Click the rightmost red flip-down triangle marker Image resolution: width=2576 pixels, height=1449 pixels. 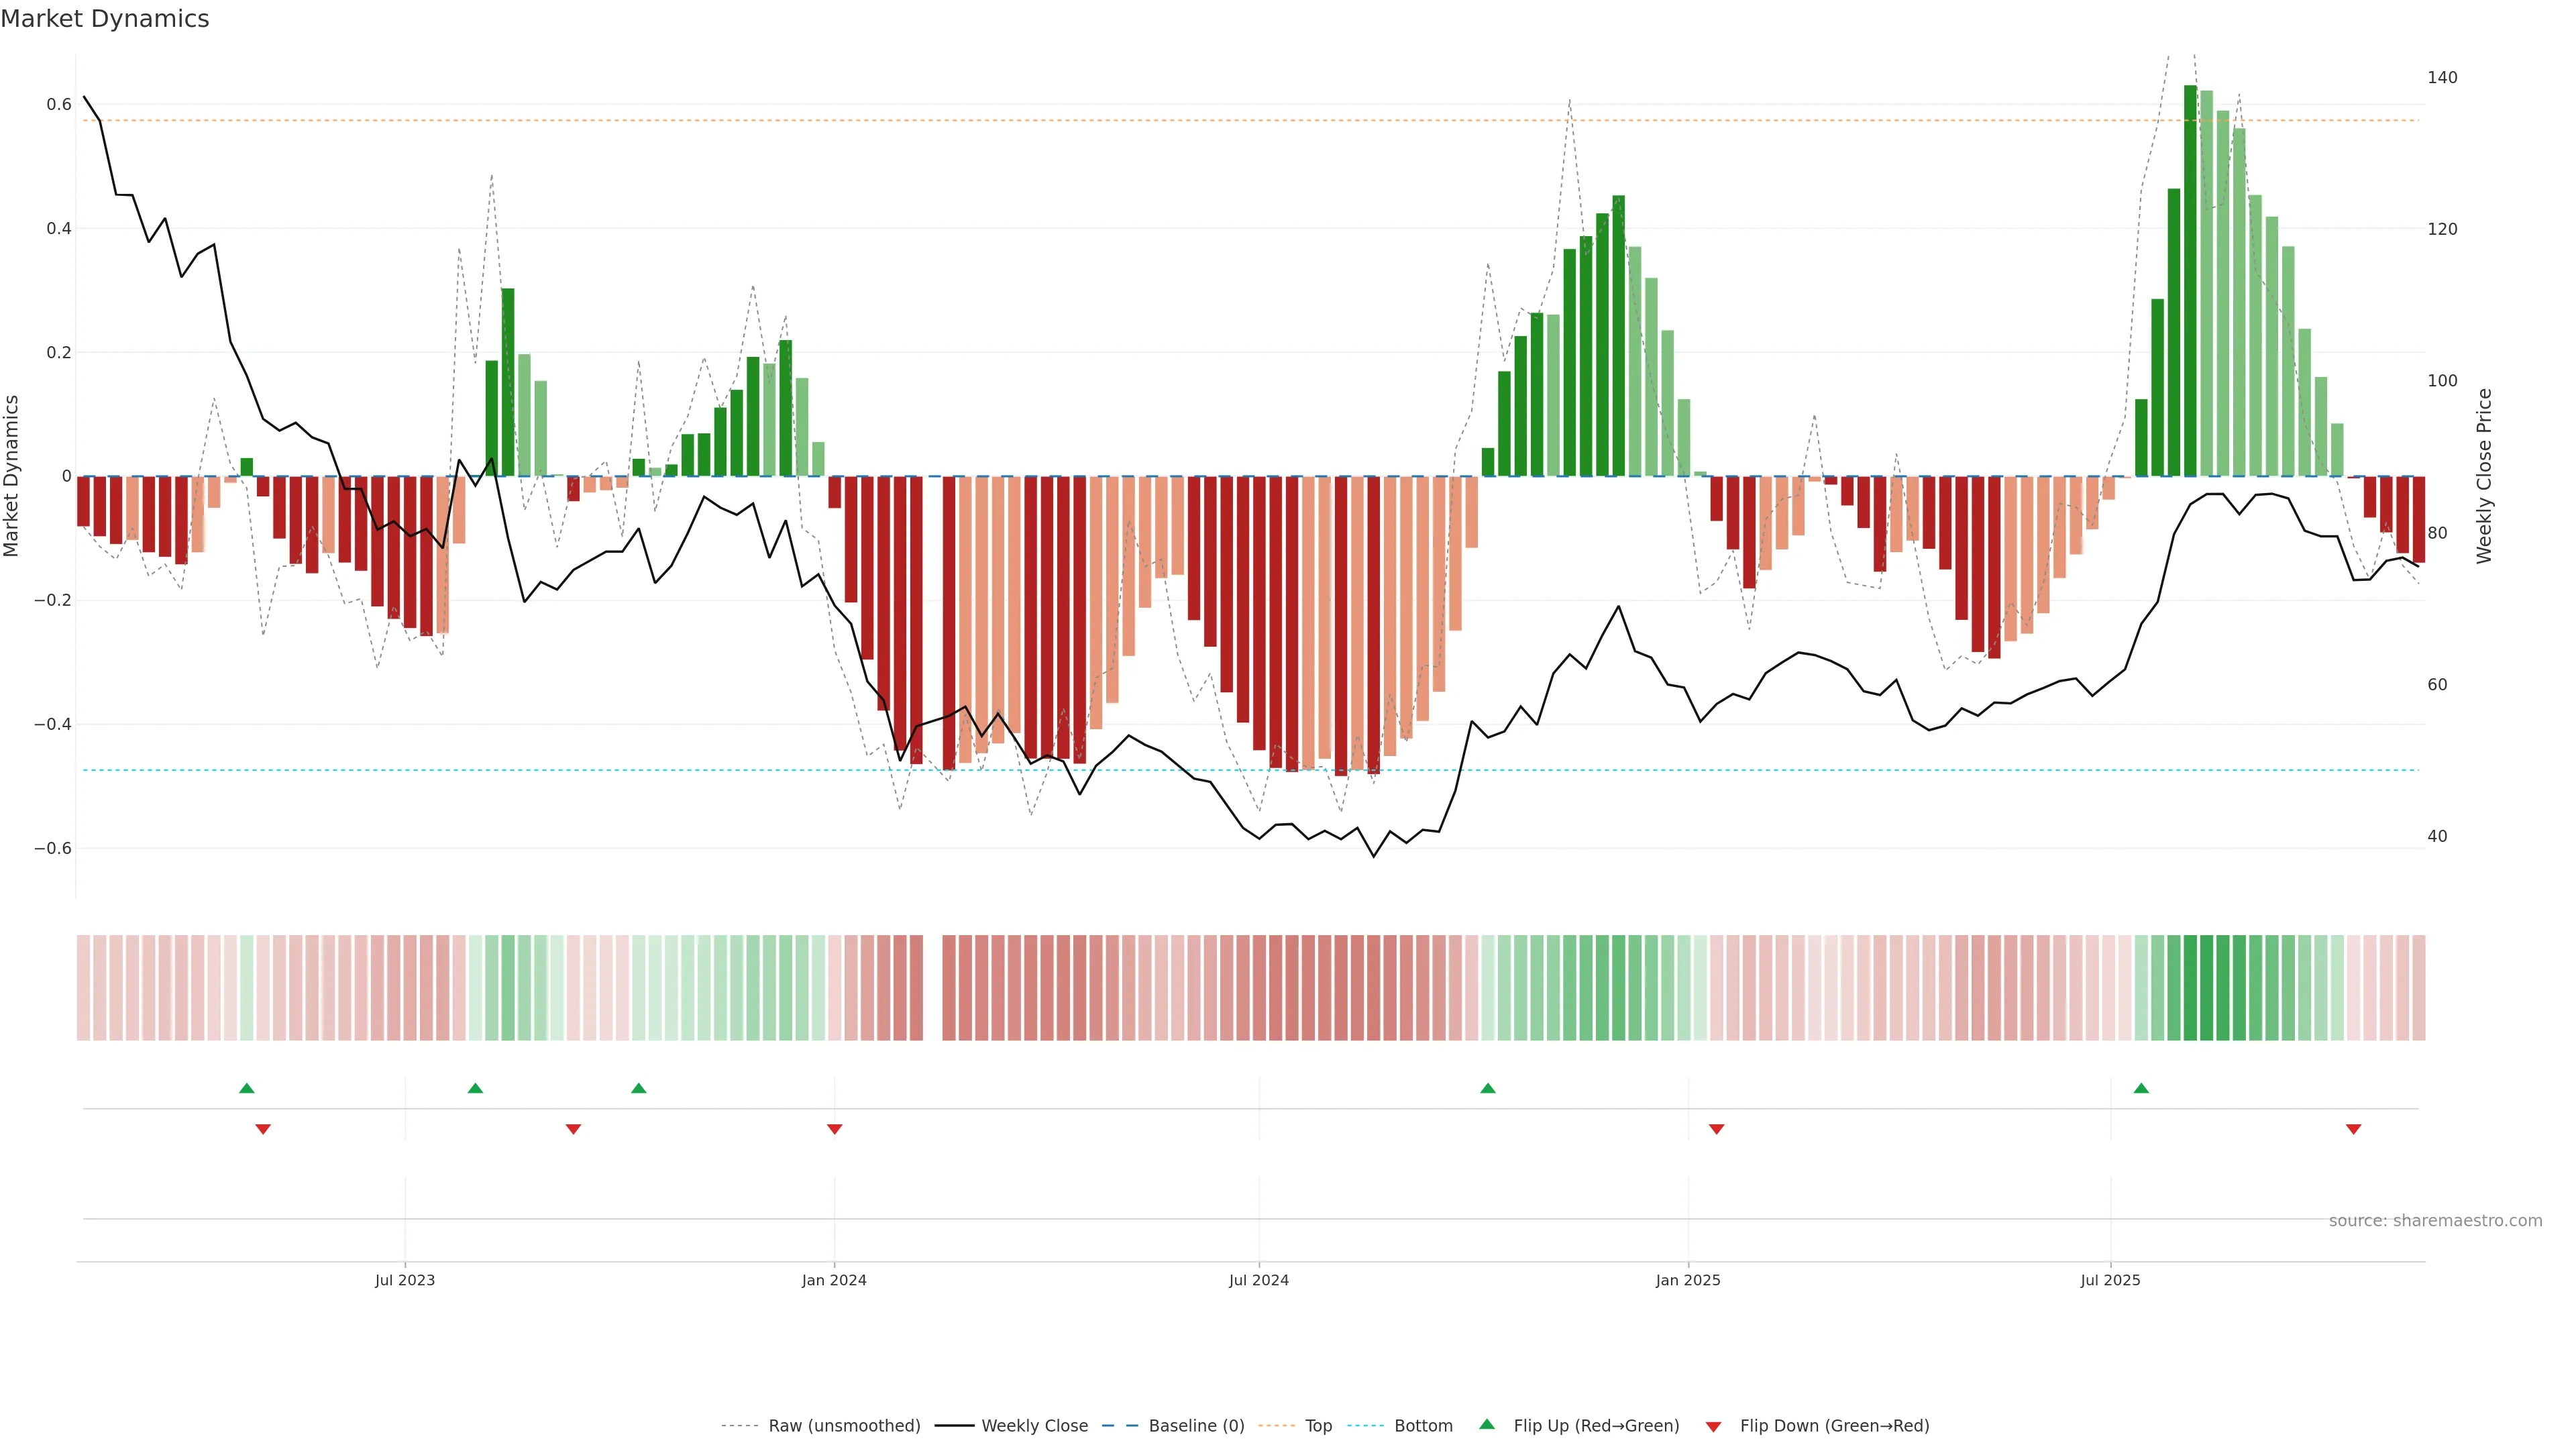(2354, 1129)
